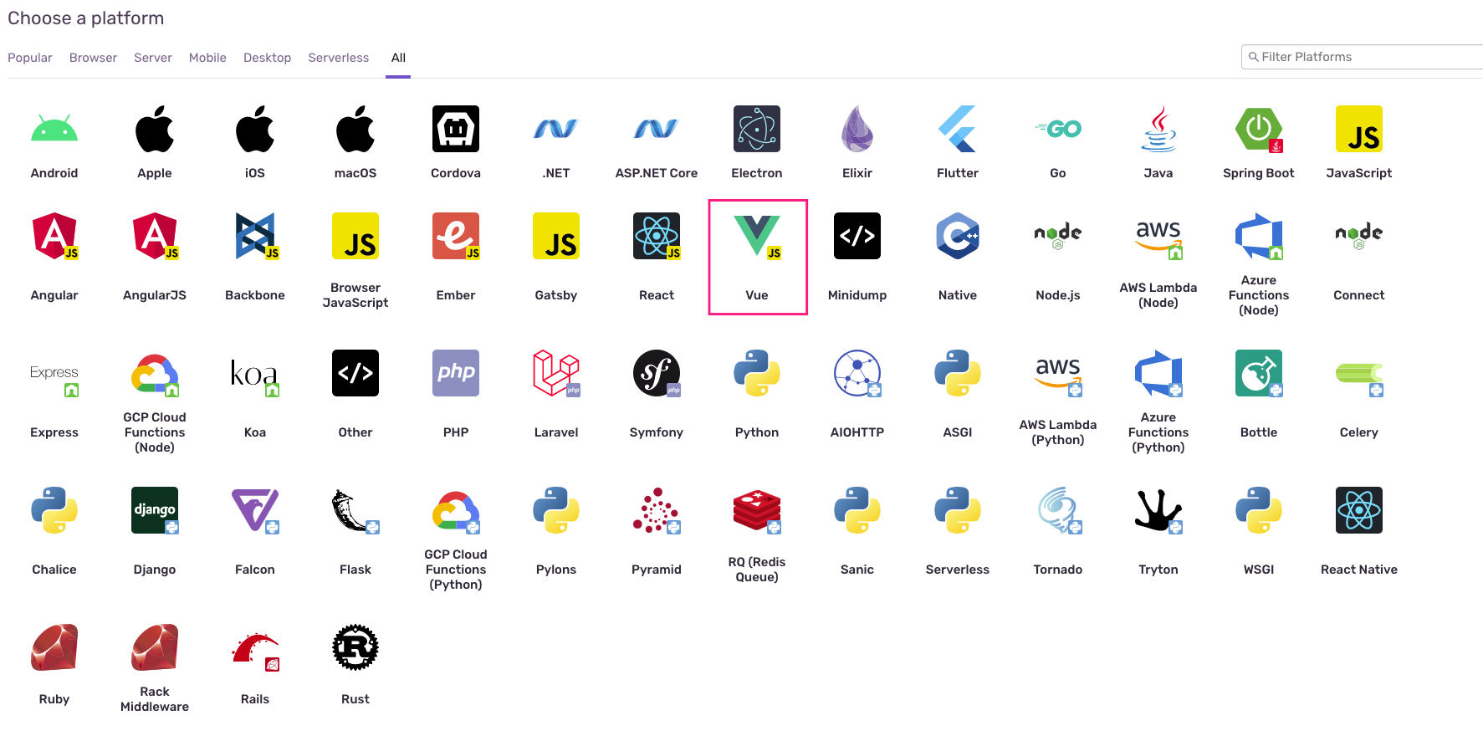Screen dimensions: 1483x741
Task: Switch to the Browser tab
Action: click(93, 58)
